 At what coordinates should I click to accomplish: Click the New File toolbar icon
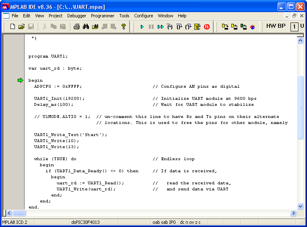12,27
